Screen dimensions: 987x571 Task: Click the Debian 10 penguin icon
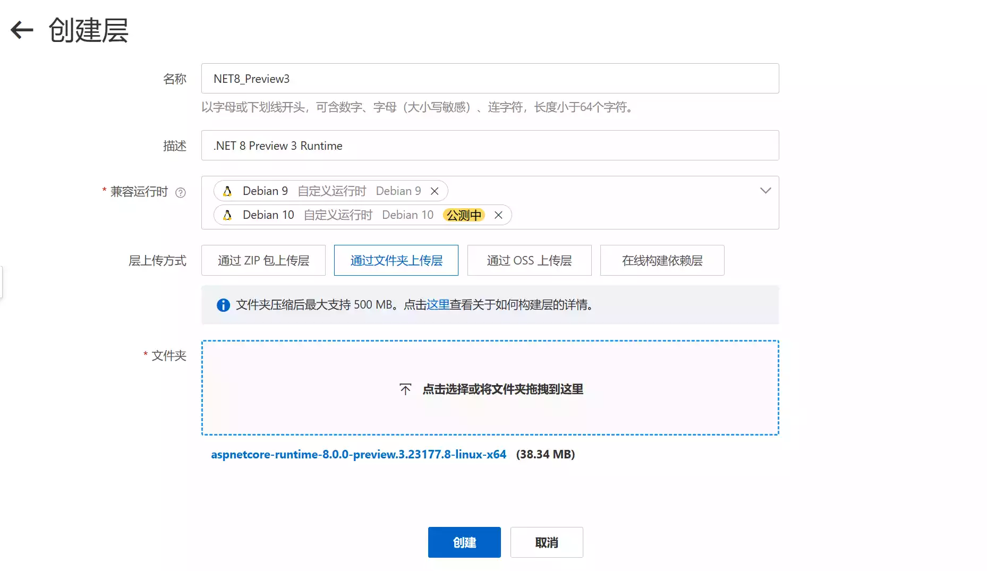[227, 215]
